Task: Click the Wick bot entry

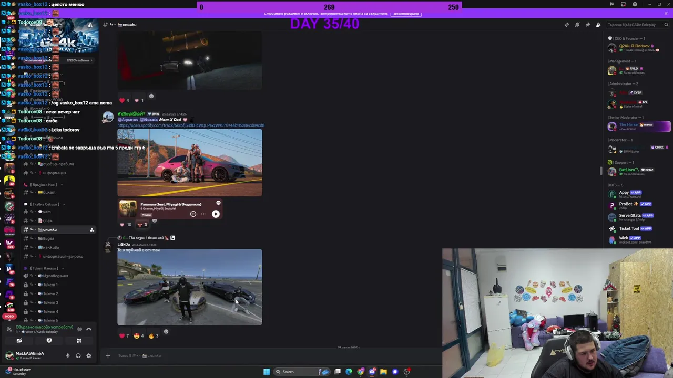Action: tap(638, 239)
